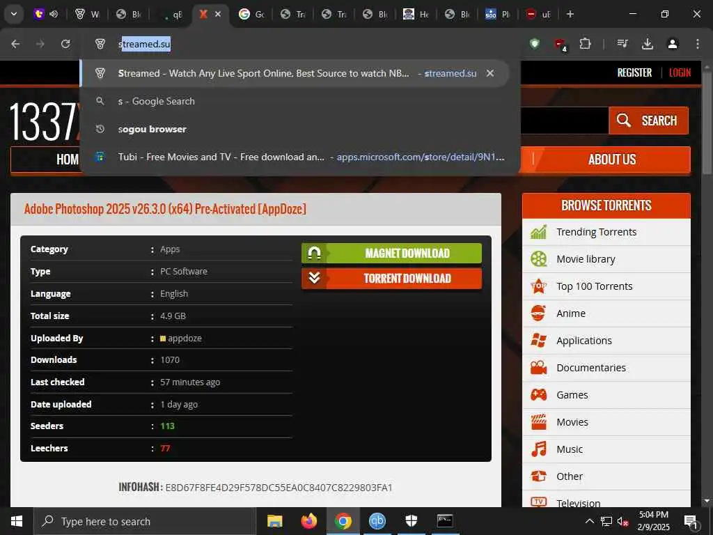The width and height of the screenshot is (713, 535).
Task: Show hidden system tray icons chevron
Action: click(589, 521)
